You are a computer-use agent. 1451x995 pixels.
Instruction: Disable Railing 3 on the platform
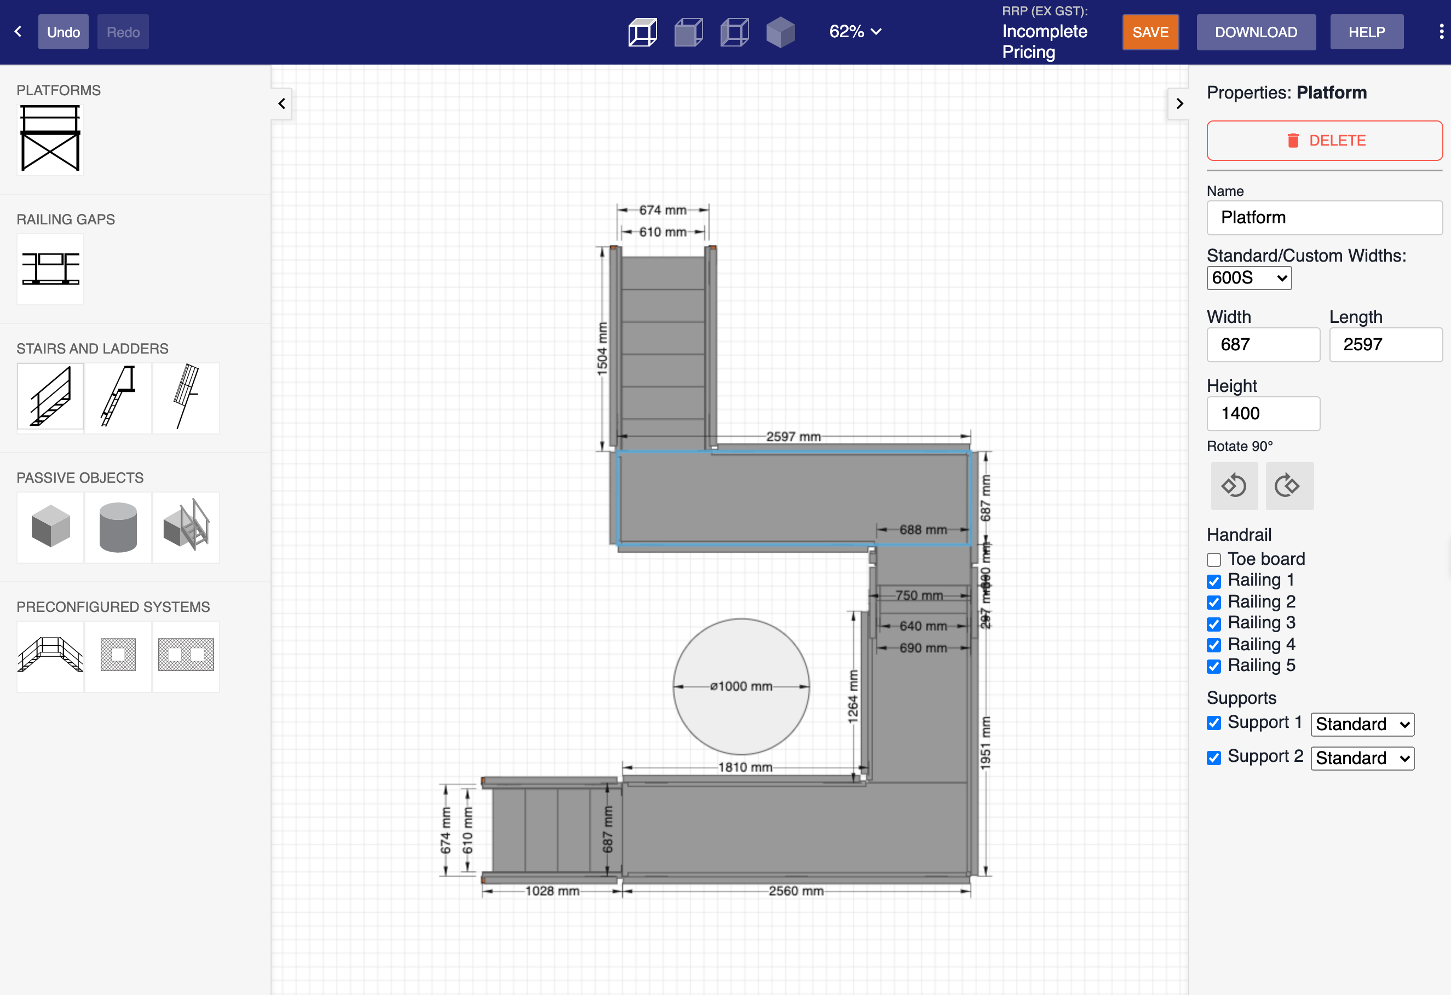tap(1214, 624)
